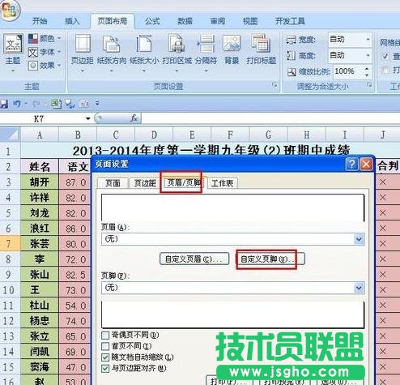Open the Width (宽度) dropdown
The width and height of the screenshot is (400, 385).
coord(368,40)
